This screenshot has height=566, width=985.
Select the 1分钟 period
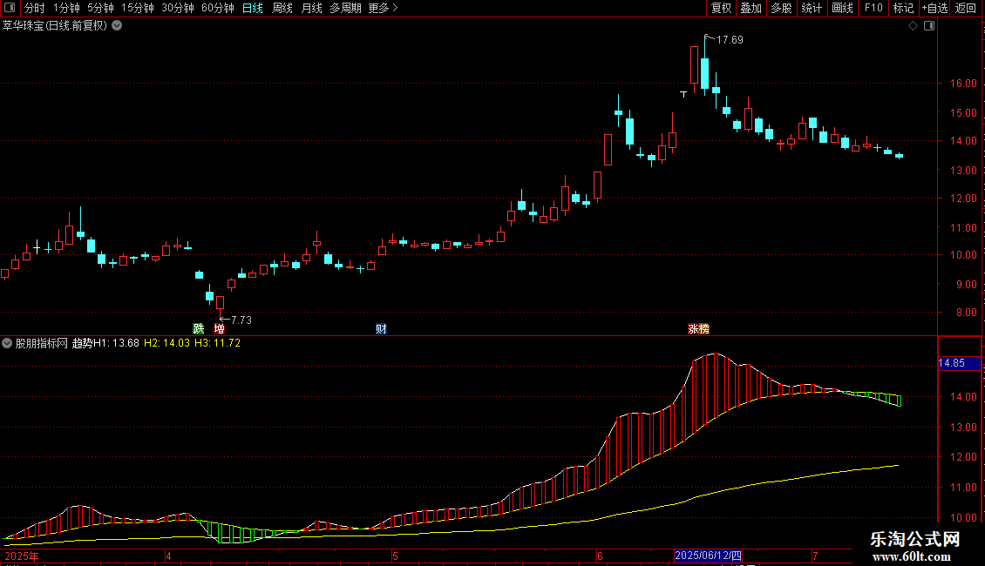pyautogui.click(x=66, y=8)
